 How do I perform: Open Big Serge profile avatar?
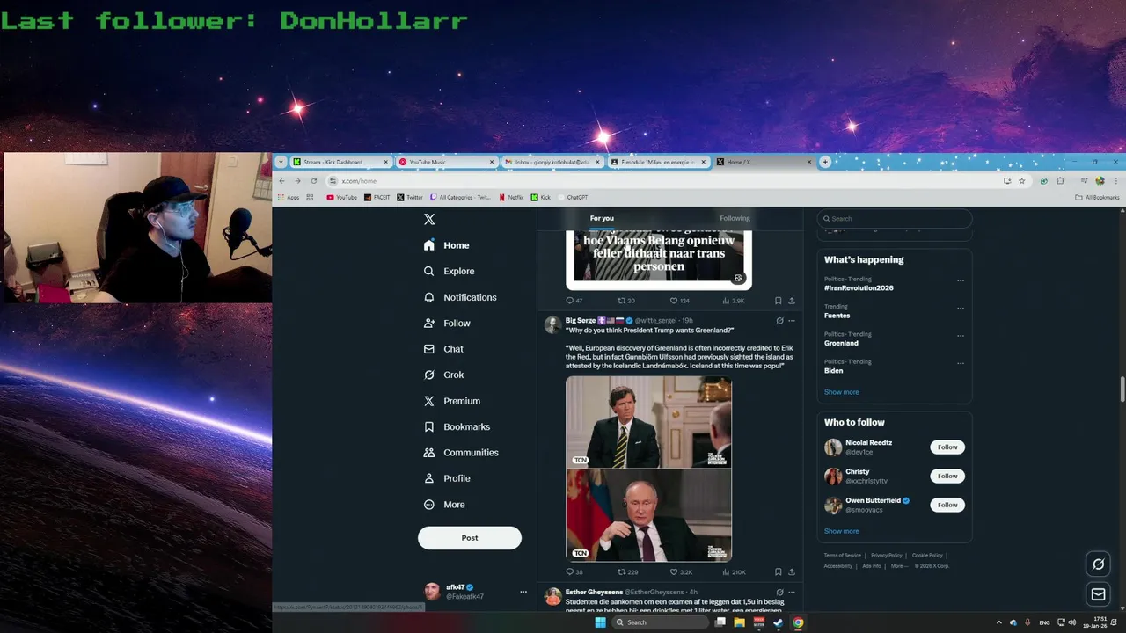(x=552, y=325)
